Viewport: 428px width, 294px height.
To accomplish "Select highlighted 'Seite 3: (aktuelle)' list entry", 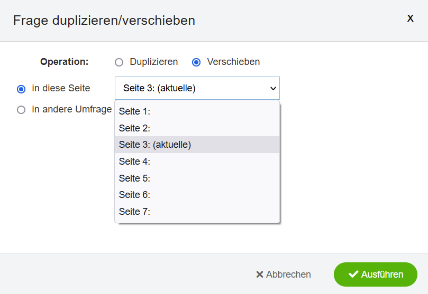I will pos(197,145).
